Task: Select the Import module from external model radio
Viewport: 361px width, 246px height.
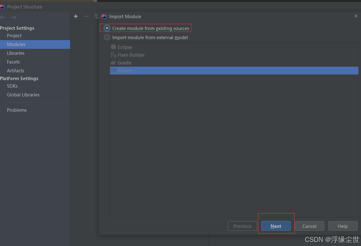Action: 107,37
